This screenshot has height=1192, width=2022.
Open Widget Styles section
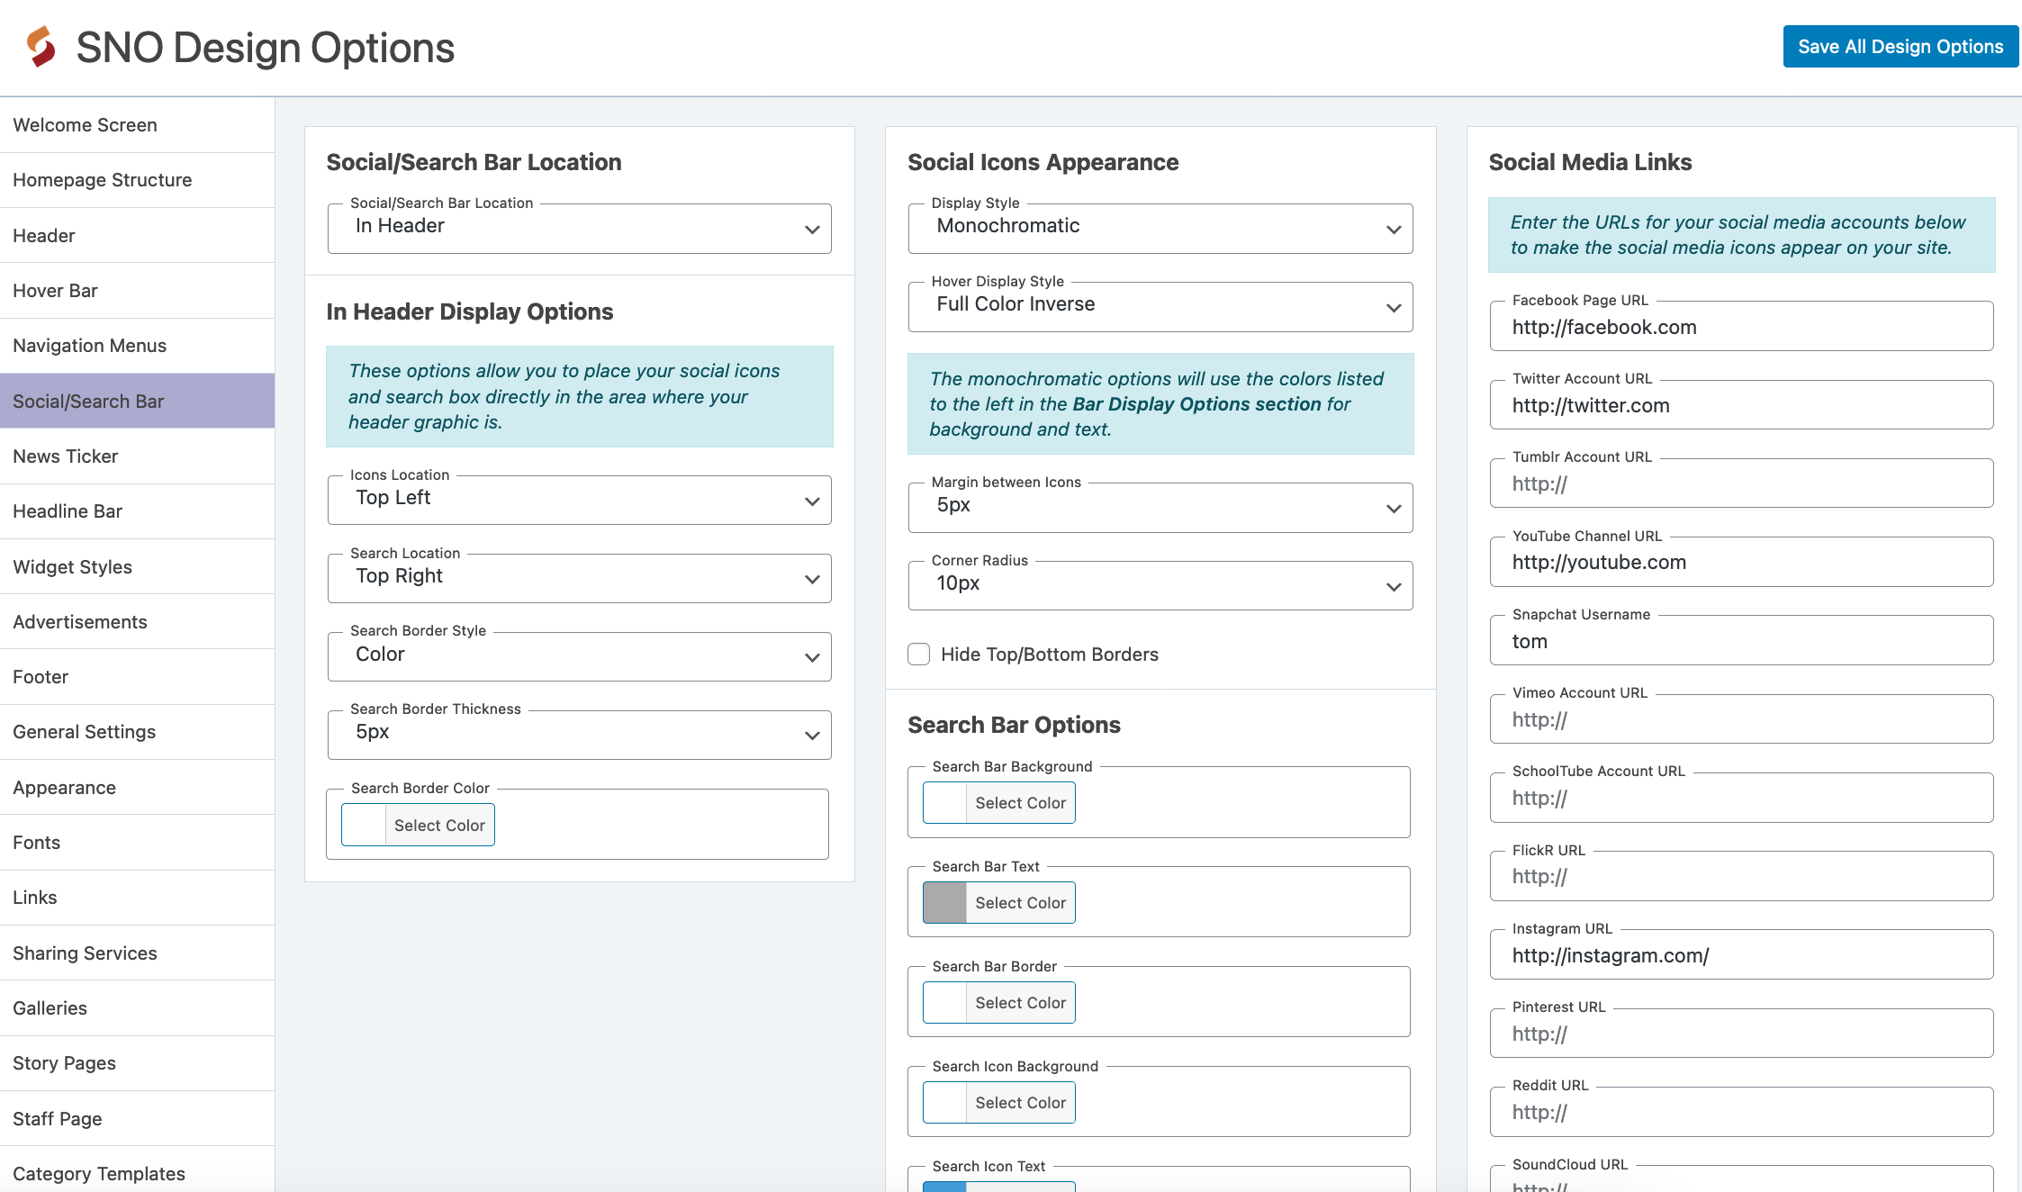(137, 567)
